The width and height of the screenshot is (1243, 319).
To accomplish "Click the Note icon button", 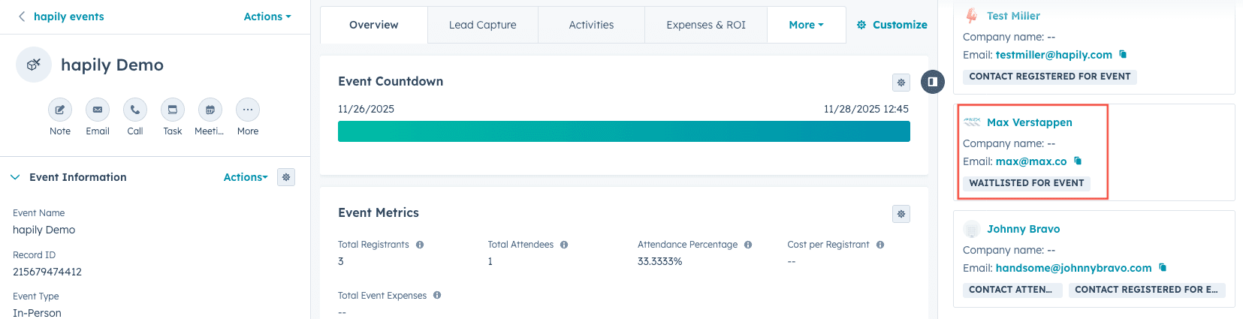I will pos(60,110).
